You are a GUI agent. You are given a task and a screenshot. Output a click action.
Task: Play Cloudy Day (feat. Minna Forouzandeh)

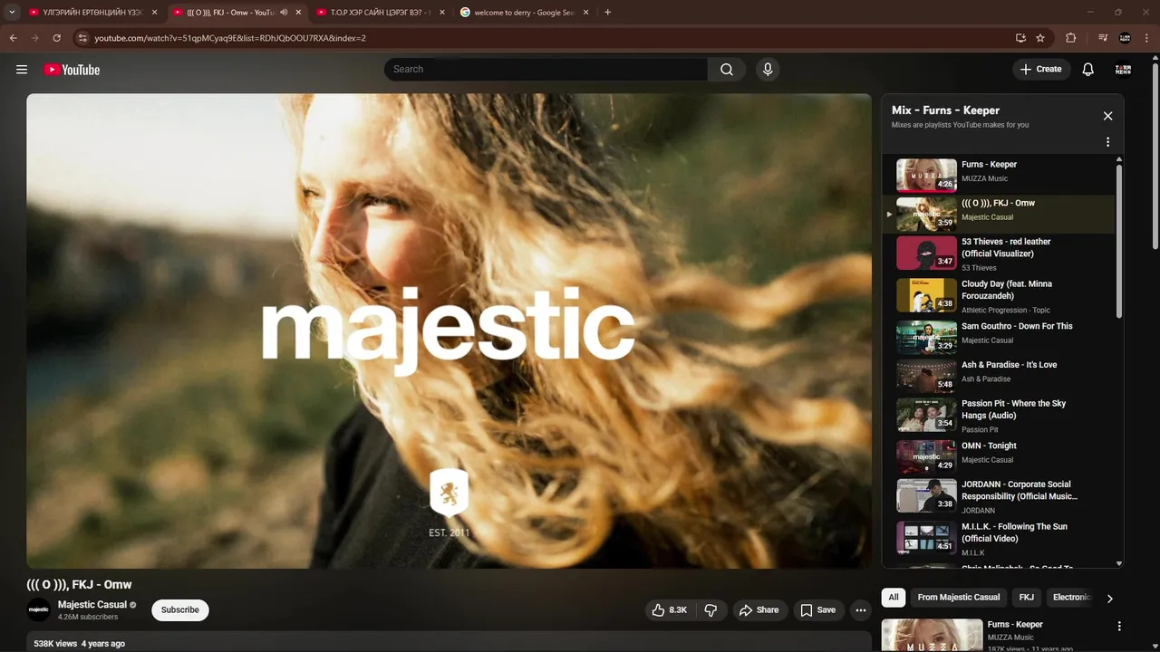coord(998,296)
